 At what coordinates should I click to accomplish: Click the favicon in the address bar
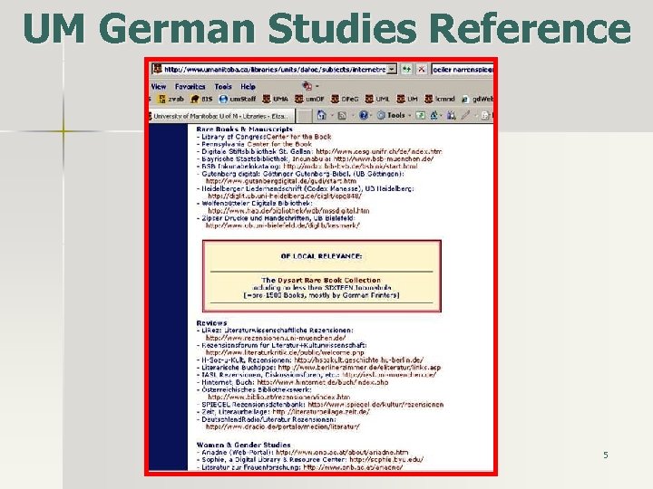(x=157, y=69)
